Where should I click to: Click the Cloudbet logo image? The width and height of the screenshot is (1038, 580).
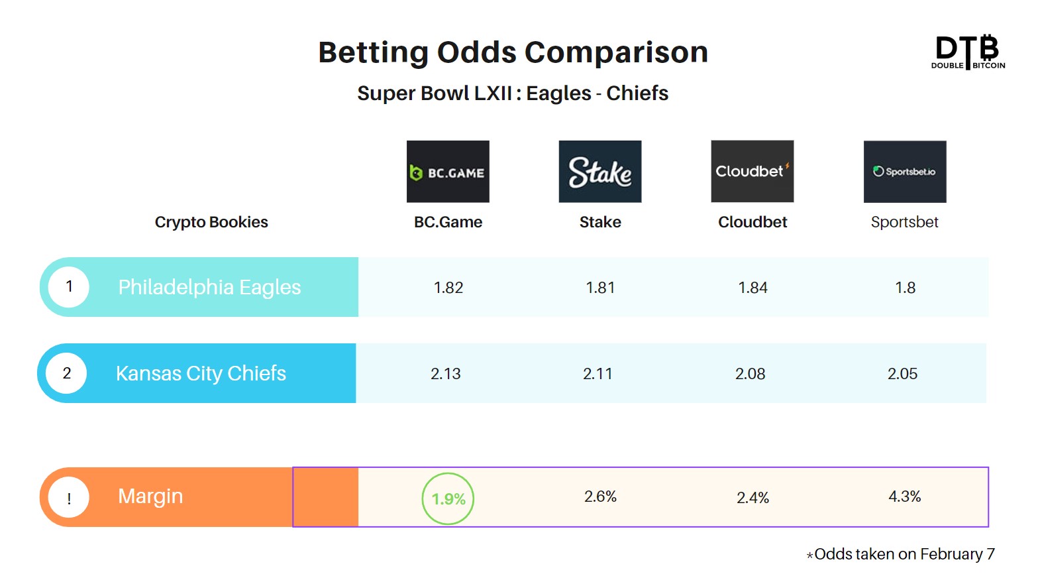pos(753,171)
